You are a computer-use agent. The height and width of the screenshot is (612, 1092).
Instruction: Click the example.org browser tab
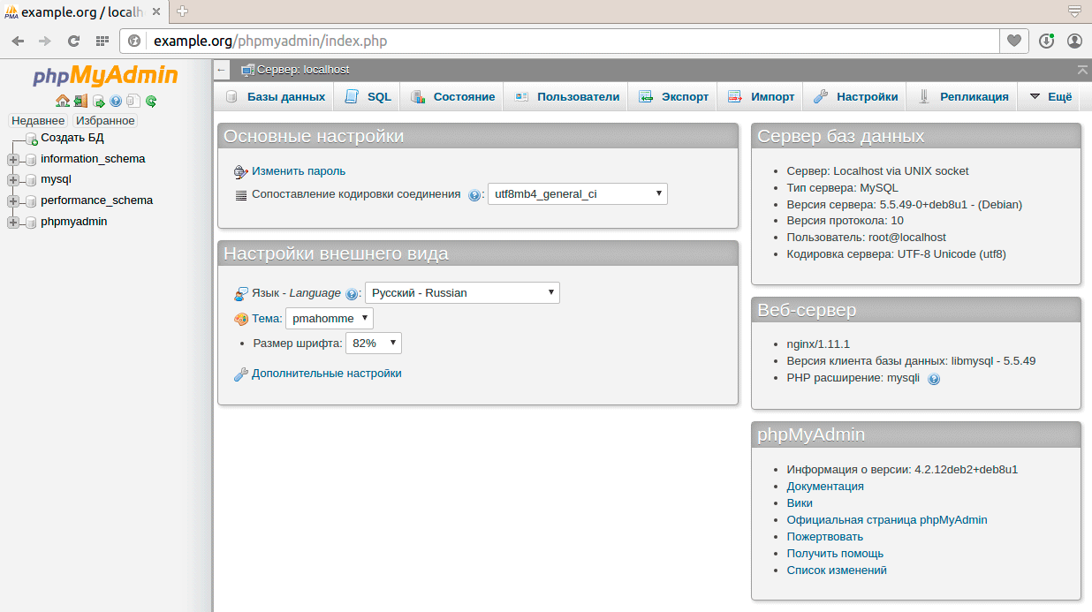83,12
